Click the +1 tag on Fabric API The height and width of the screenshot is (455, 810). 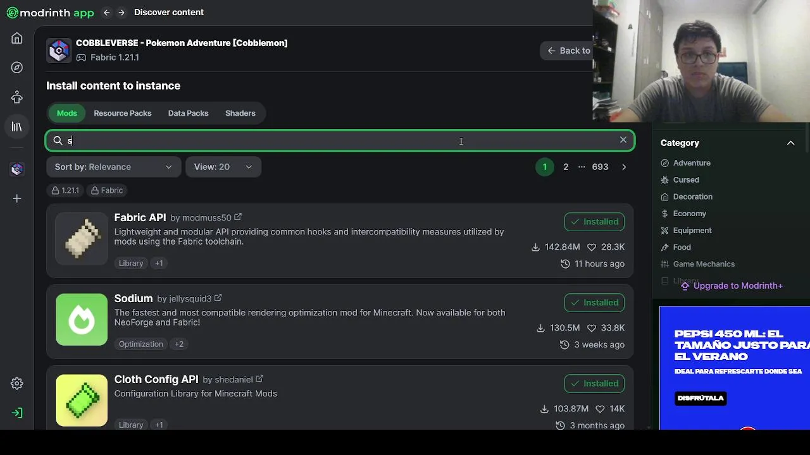(x=159, y=263)
